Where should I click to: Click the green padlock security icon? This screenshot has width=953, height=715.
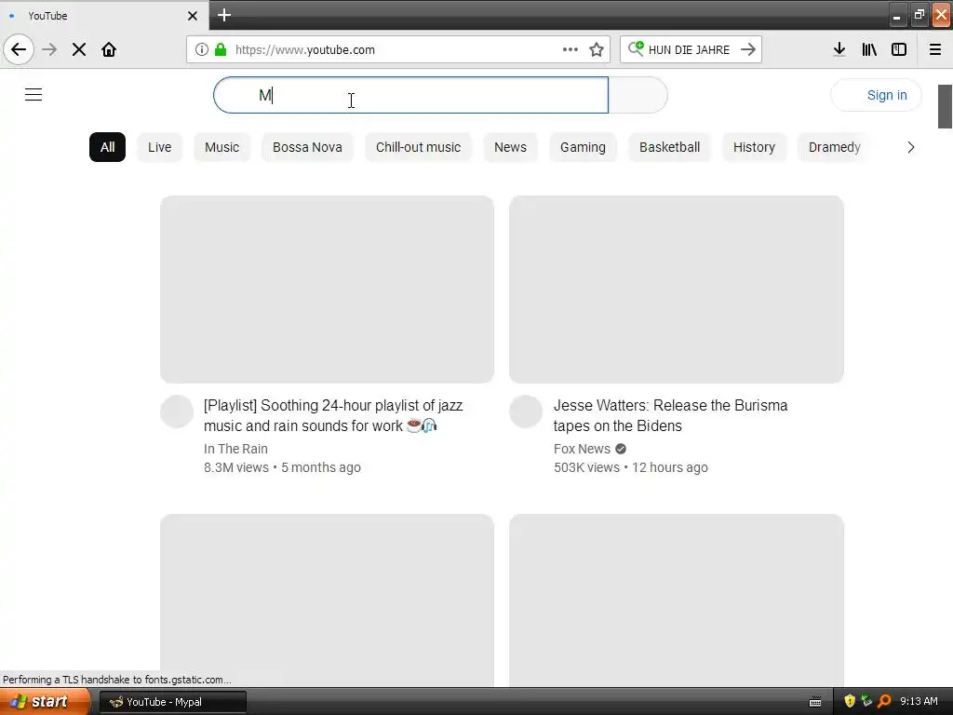(221, 49)
